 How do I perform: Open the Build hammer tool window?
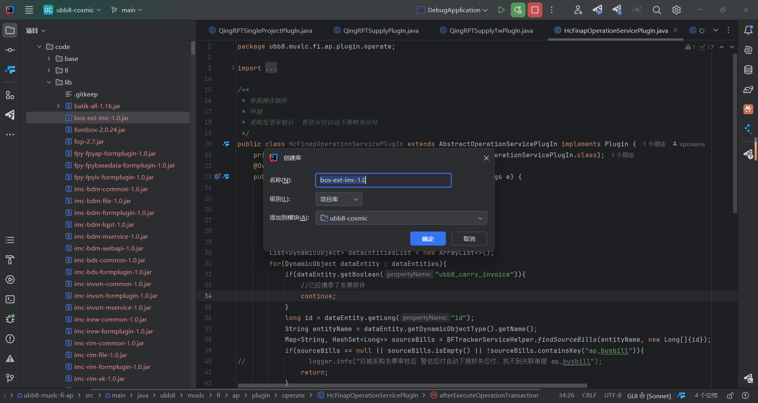coord(10,260)
